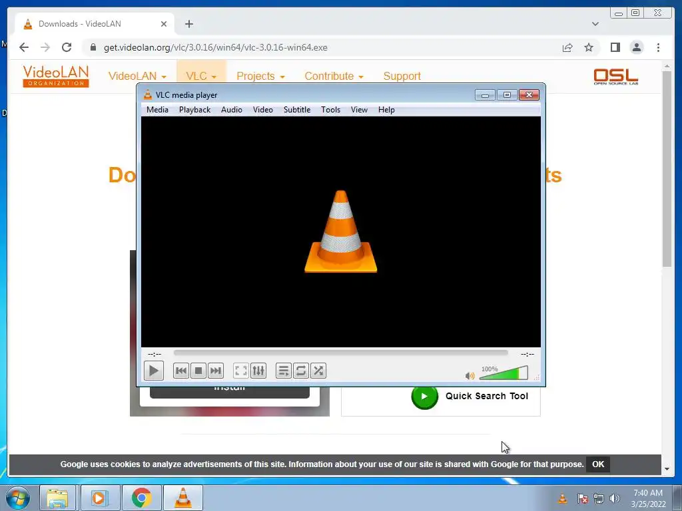Expand the Projects dropdown menu
Screen dimensions: 682x511
coord(260,76)
